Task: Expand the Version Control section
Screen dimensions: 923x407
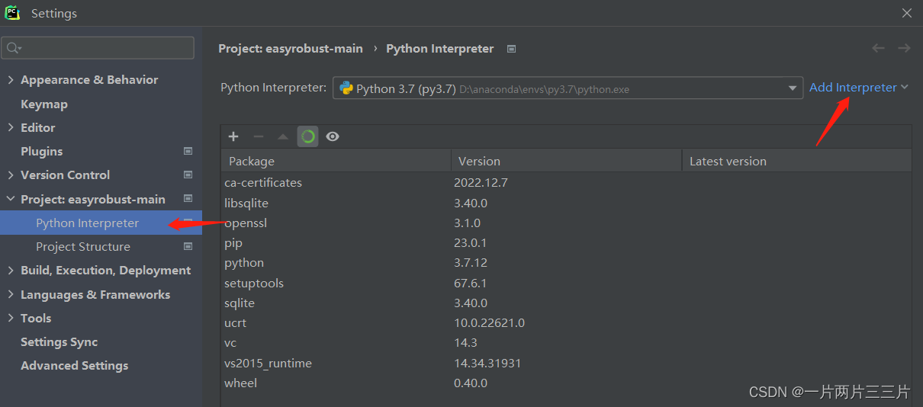Action: (x=11, y=175)
